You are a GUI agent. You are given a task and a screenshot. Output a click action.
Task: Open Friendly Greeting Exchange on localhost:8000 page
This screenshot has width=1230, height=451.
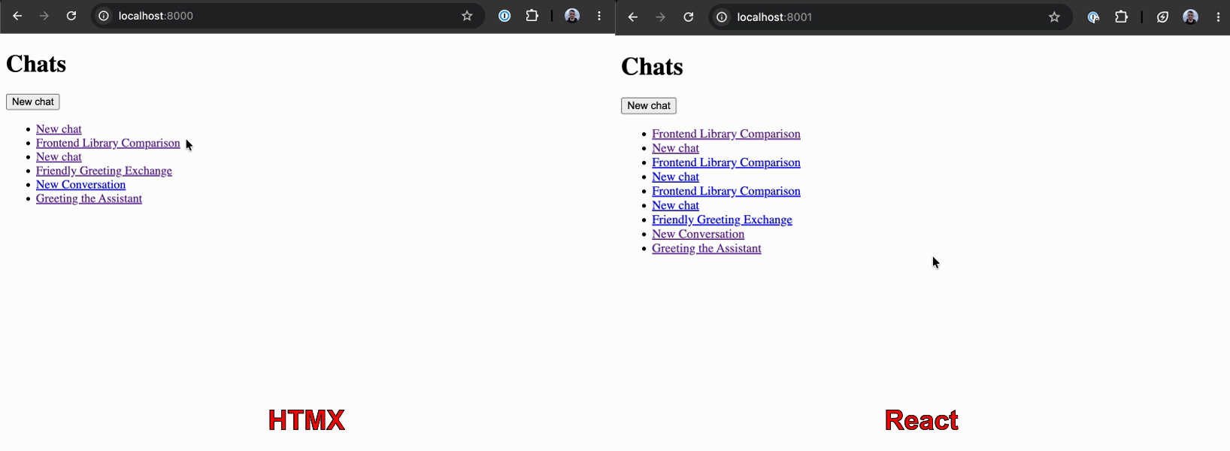coord(104,171)
